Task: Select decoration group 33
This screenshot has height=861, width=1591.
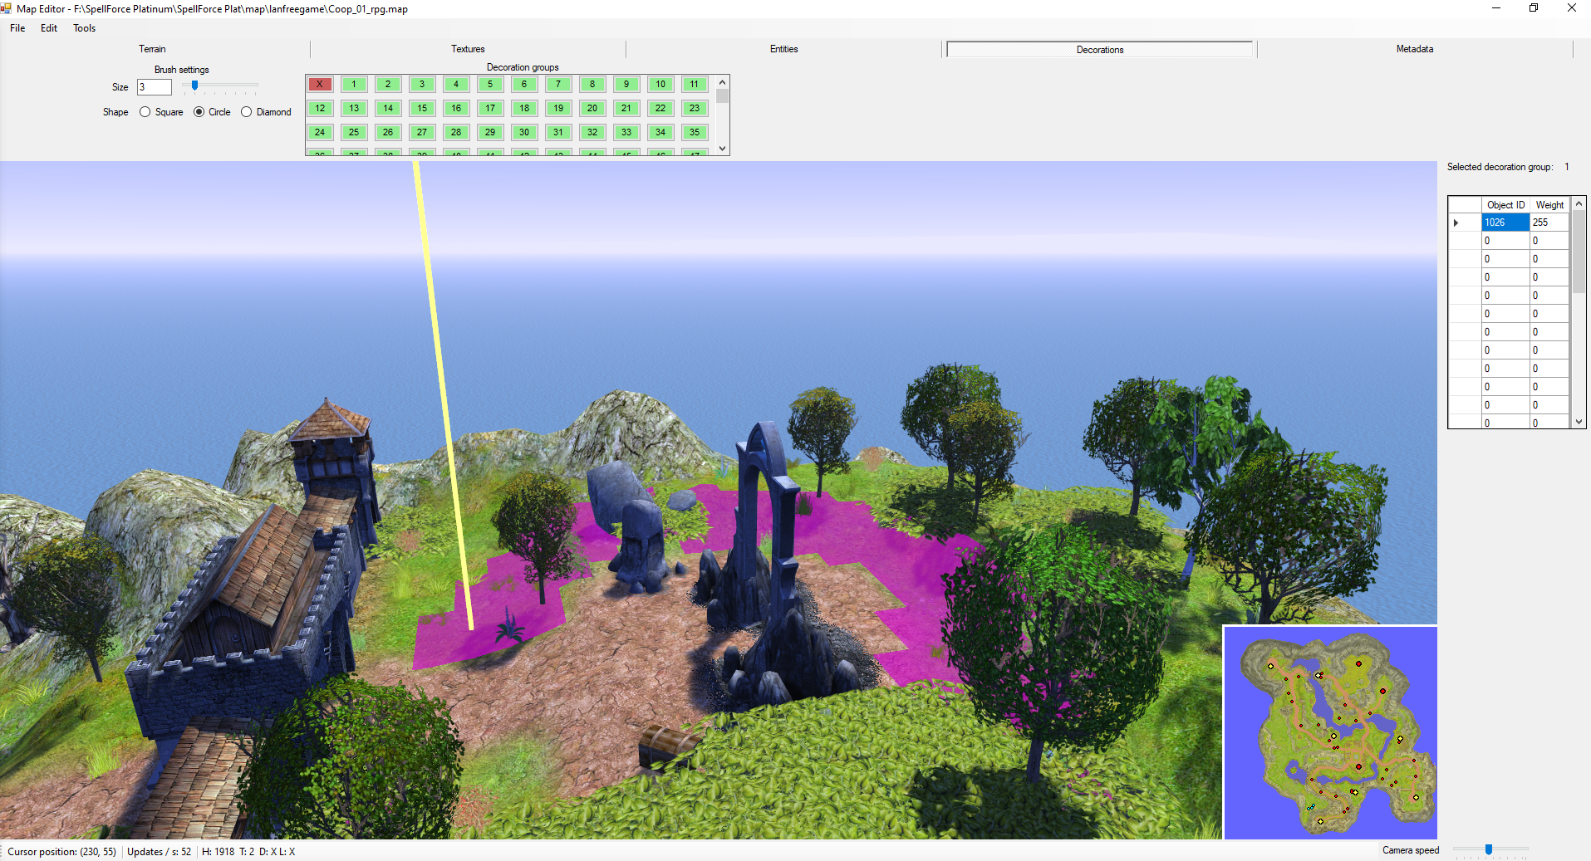Action: click(626, 132)
